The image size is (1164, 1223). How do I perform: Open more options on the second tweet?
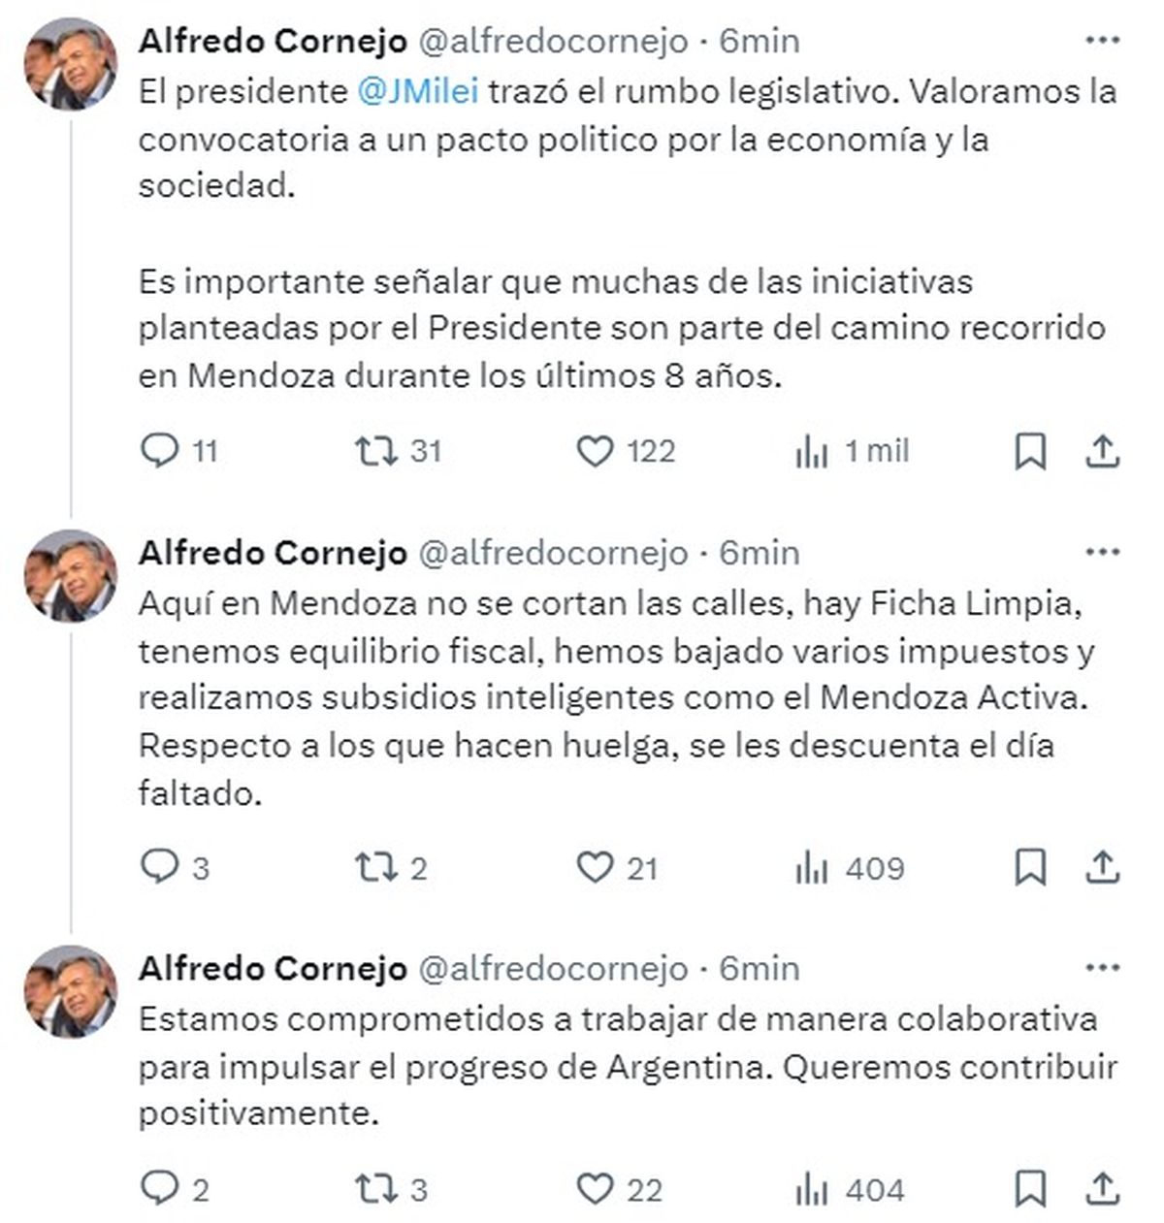1102,553
